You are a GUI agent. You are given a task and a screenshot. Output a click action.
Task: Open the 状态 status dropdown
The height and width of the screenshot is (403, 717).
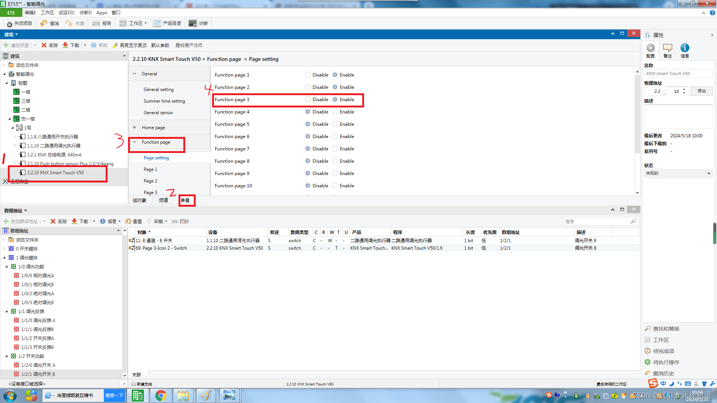(678, 173)
